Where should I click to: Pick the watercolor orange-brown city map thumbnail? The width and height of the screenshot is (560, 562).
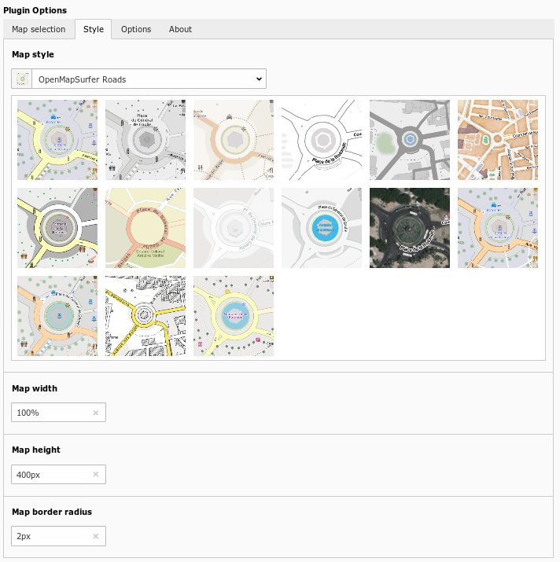coord(498,140)
